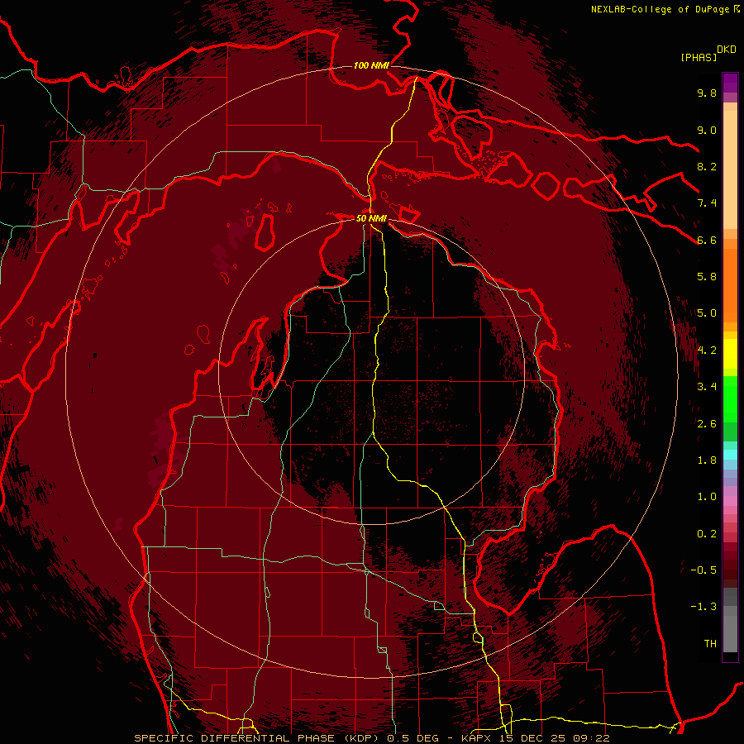Select the 0.2 legend value
Screen dimensions: 744x744
[707, 534]
